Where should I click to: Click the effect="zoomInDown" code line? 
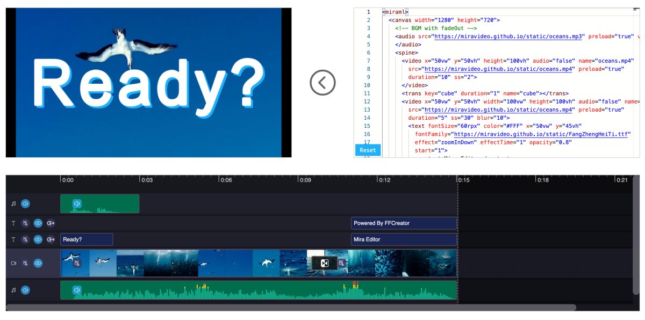[x=493, y=142]
